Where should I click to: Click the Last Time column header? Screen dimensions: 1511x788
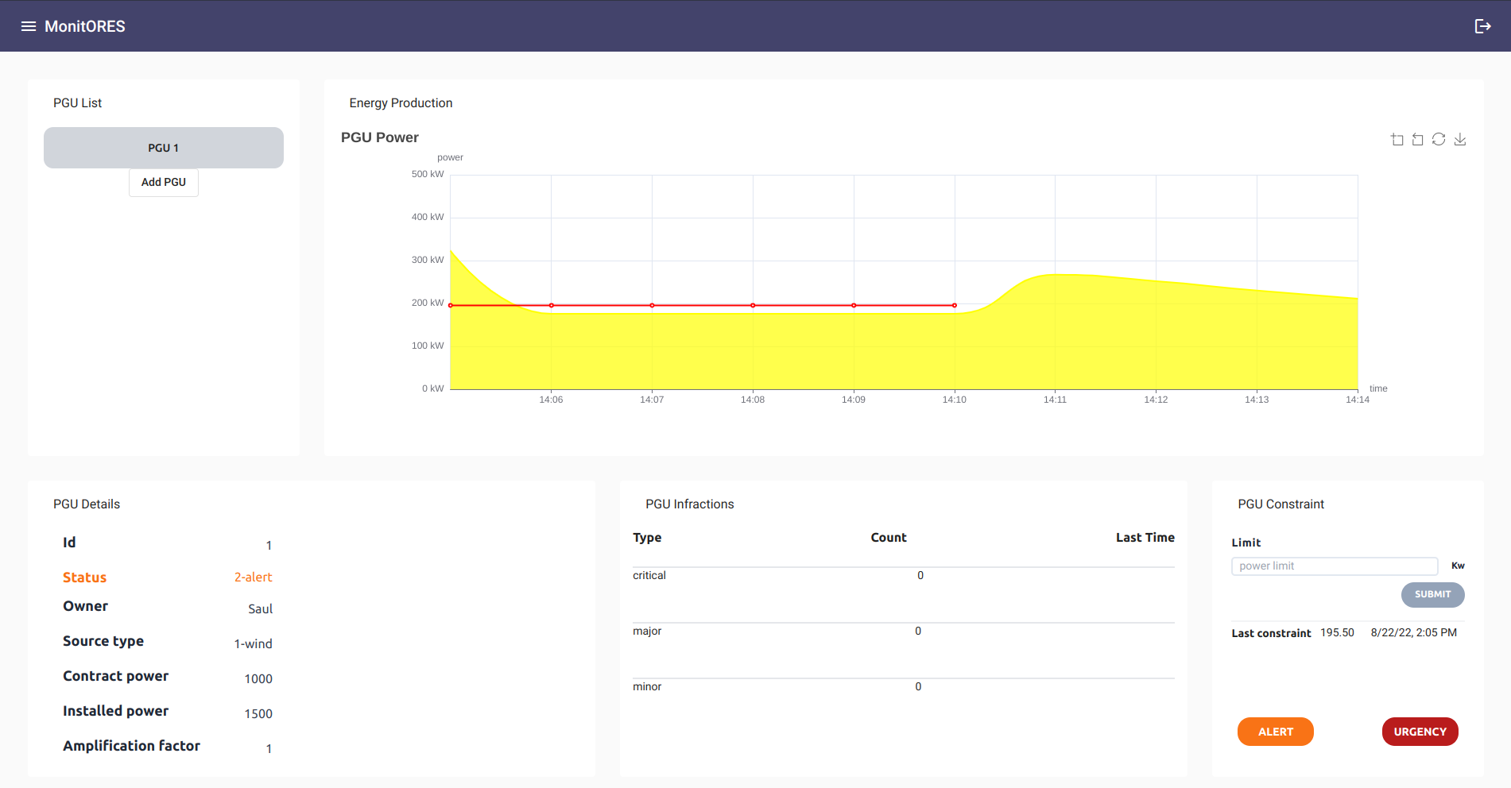[x=1145, y=538]
